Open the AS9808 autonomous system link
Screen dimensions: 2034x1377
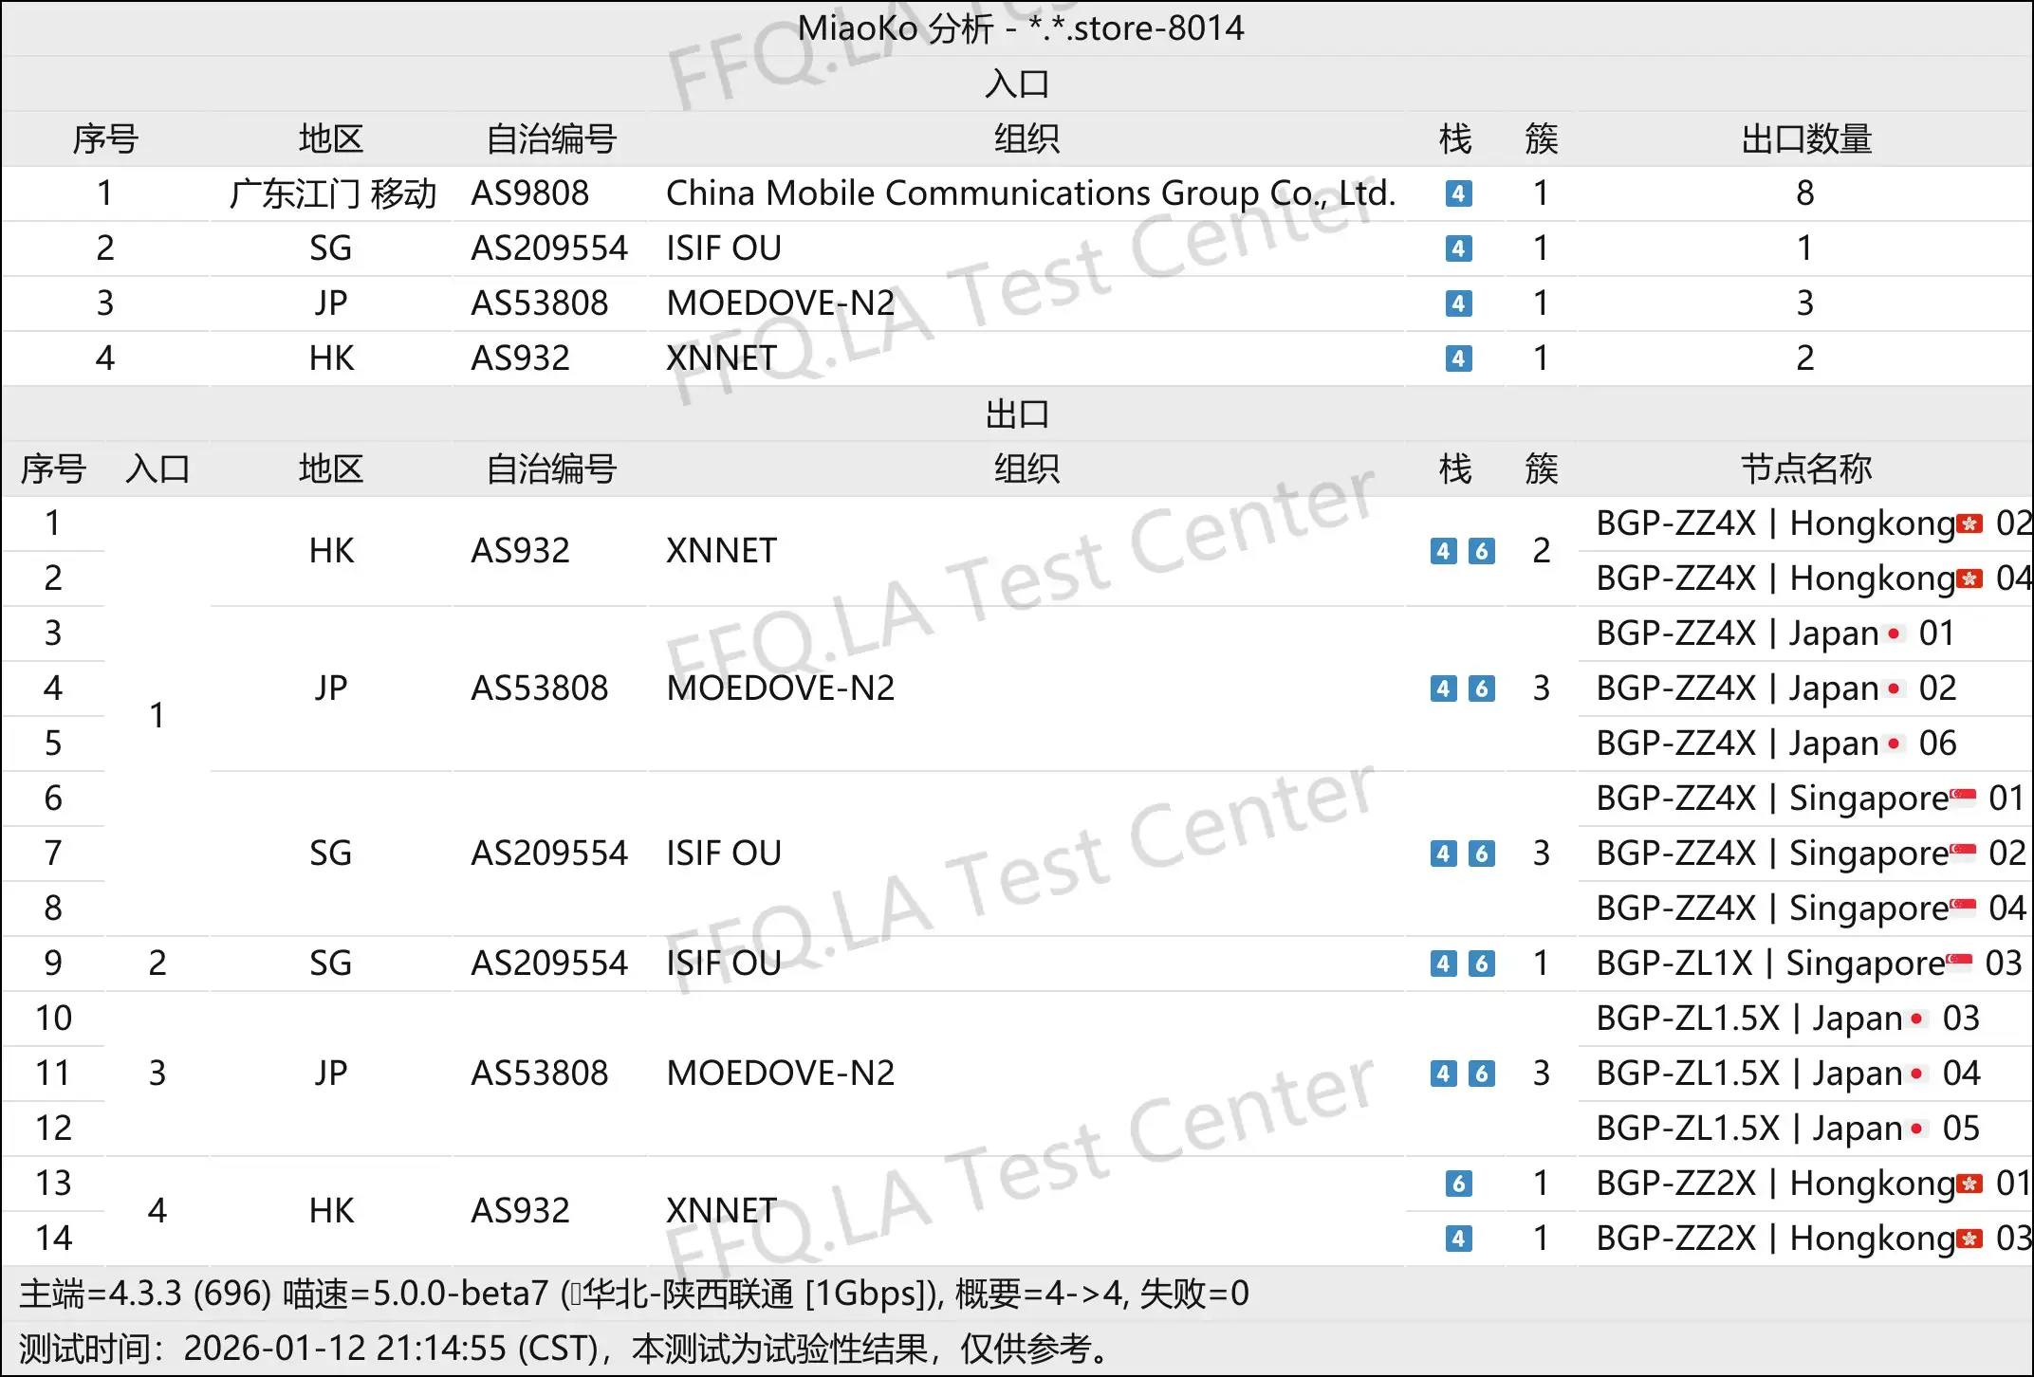[528, 194]
